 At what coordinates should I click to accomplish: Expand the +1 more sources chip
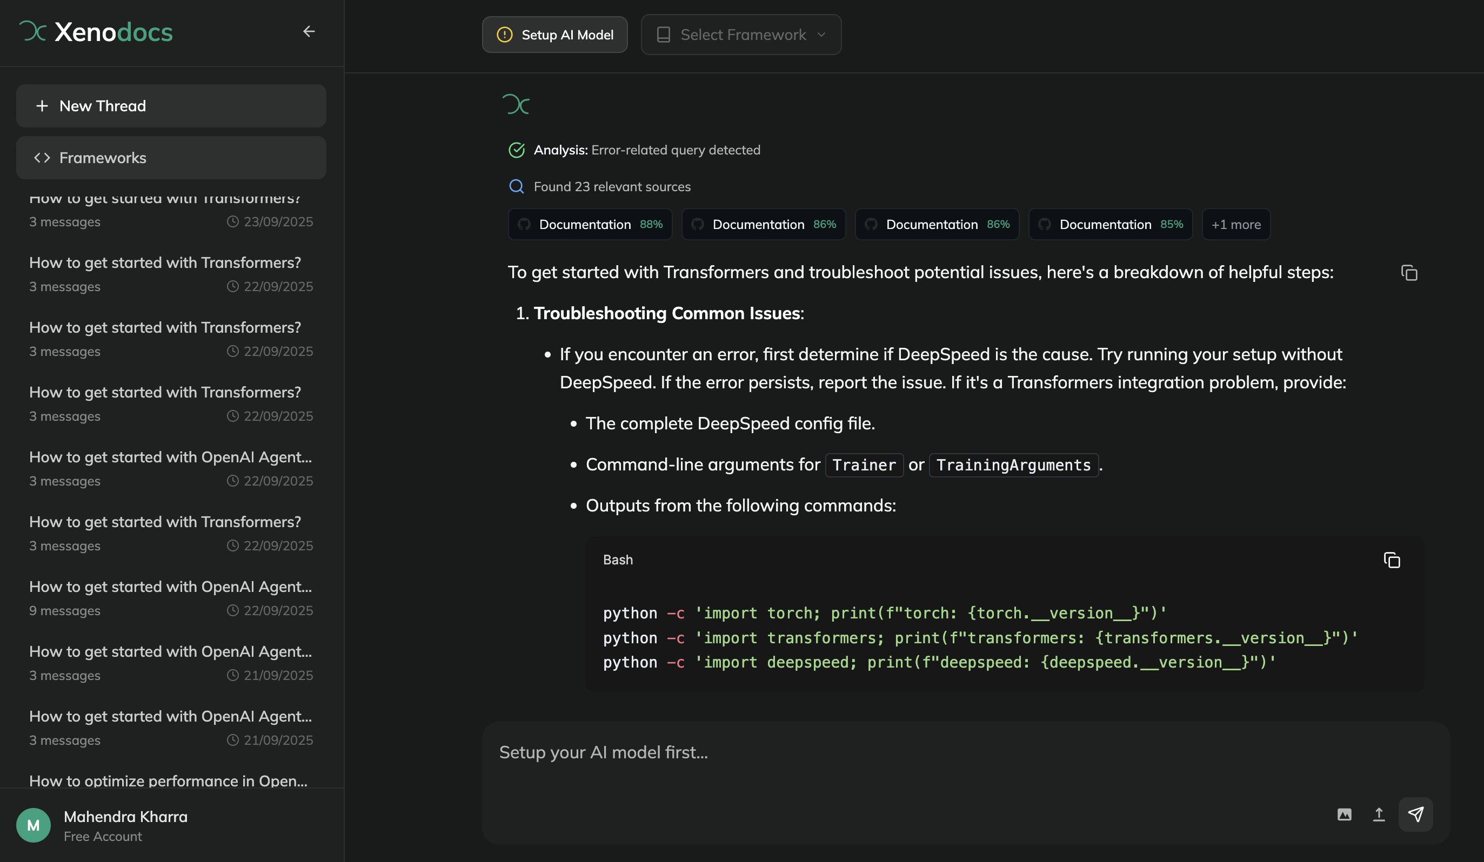point(1235,224)
